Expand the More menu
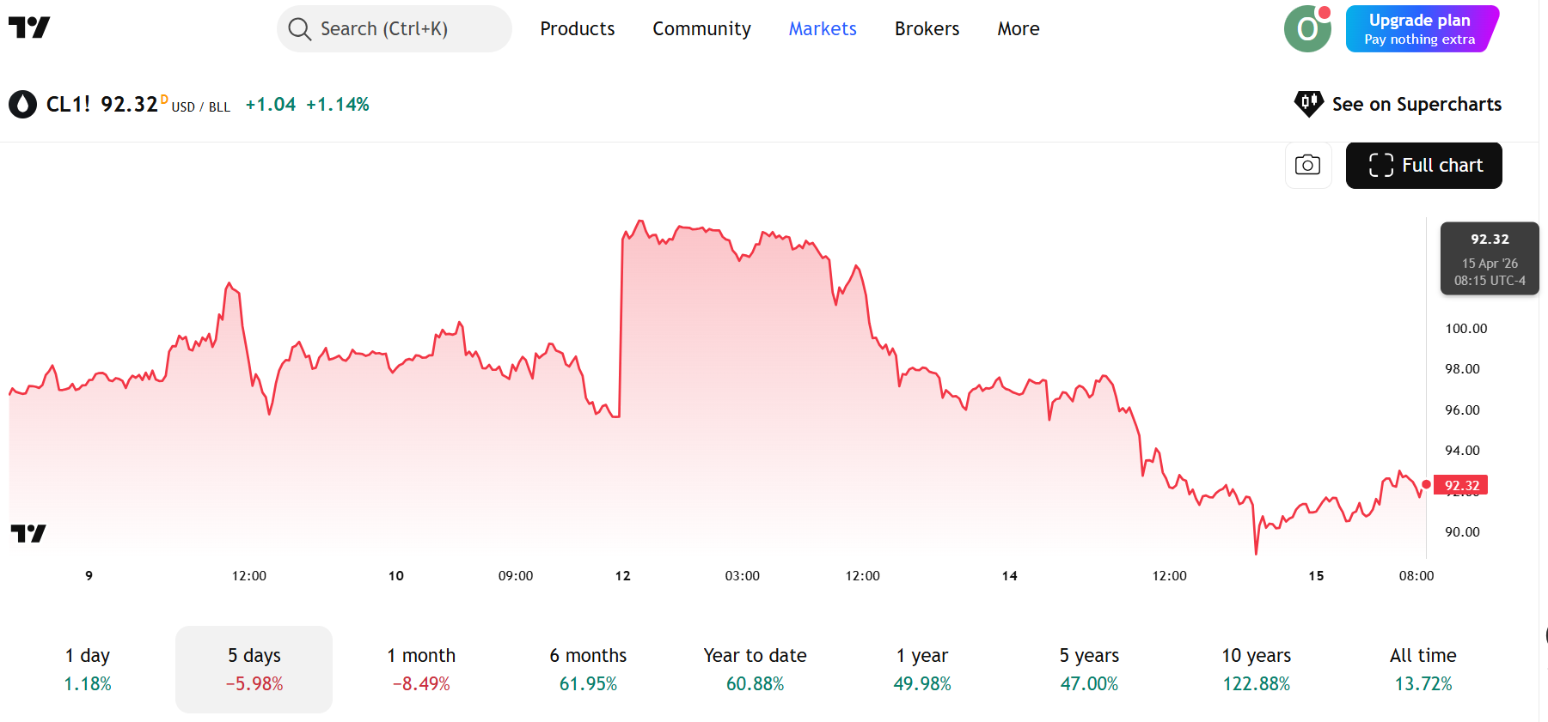1548x722 pixels. [x=1018, y=29]
